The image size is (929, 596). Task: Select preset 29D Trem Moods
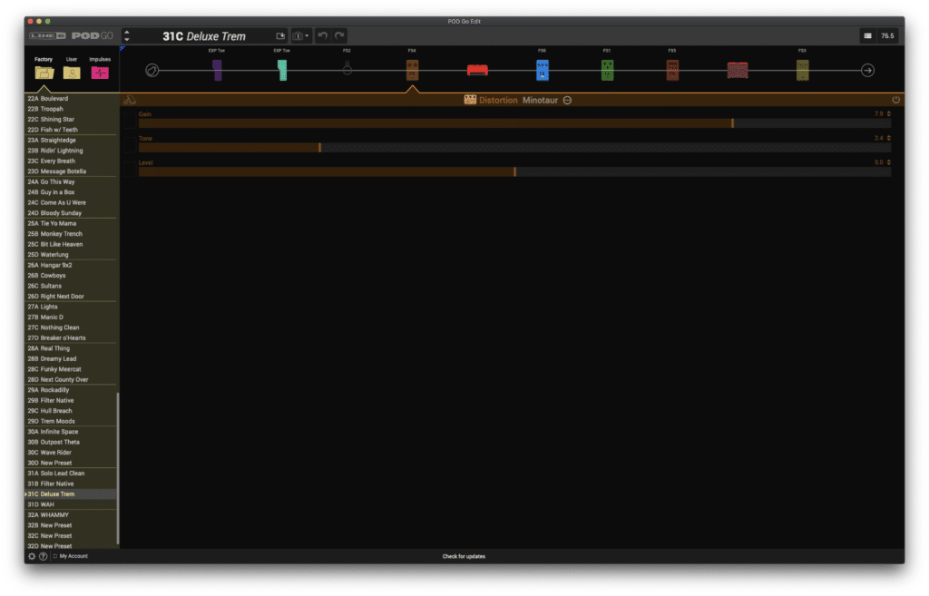71,421
